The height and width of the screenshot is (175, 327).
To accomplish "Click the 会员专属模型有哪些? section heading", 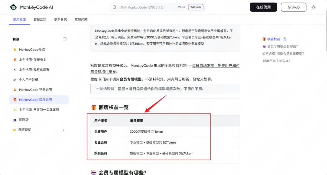I will click(x=122, y=173).
